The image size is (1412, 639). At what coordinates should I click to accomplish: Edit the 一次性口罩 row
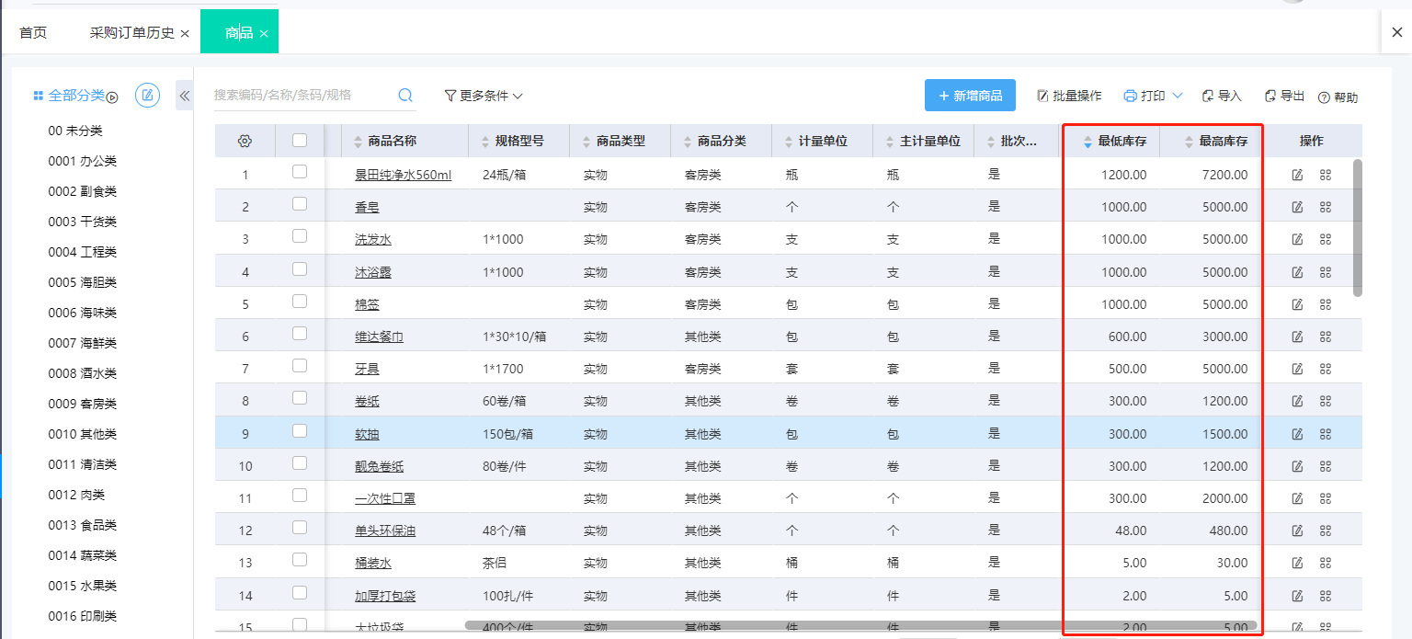coord(1297,498)
